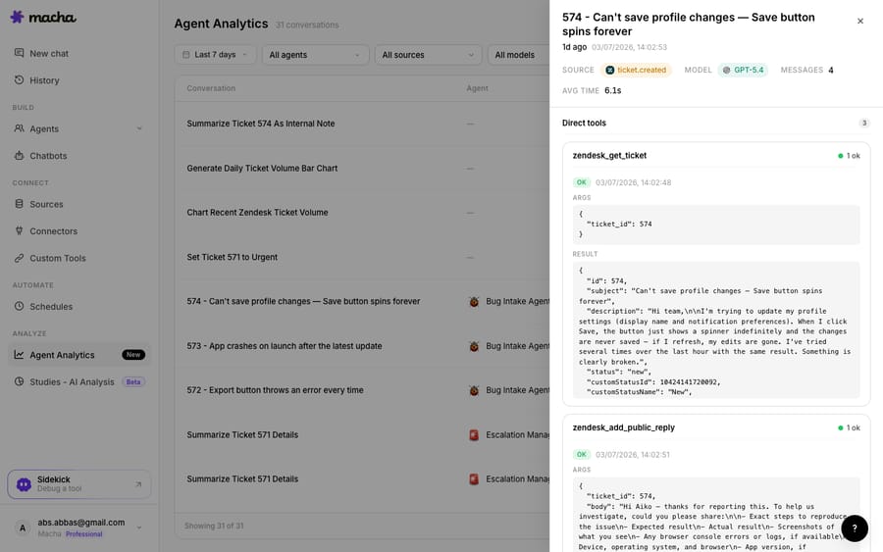Click the New chat icon

(20, 53)
